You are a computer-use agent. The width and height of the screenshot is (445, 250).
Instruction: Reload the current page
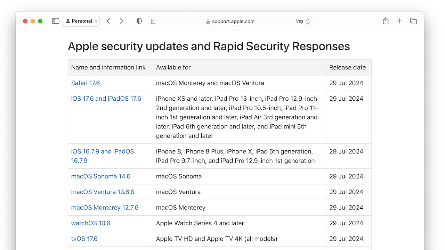(308, 21)
